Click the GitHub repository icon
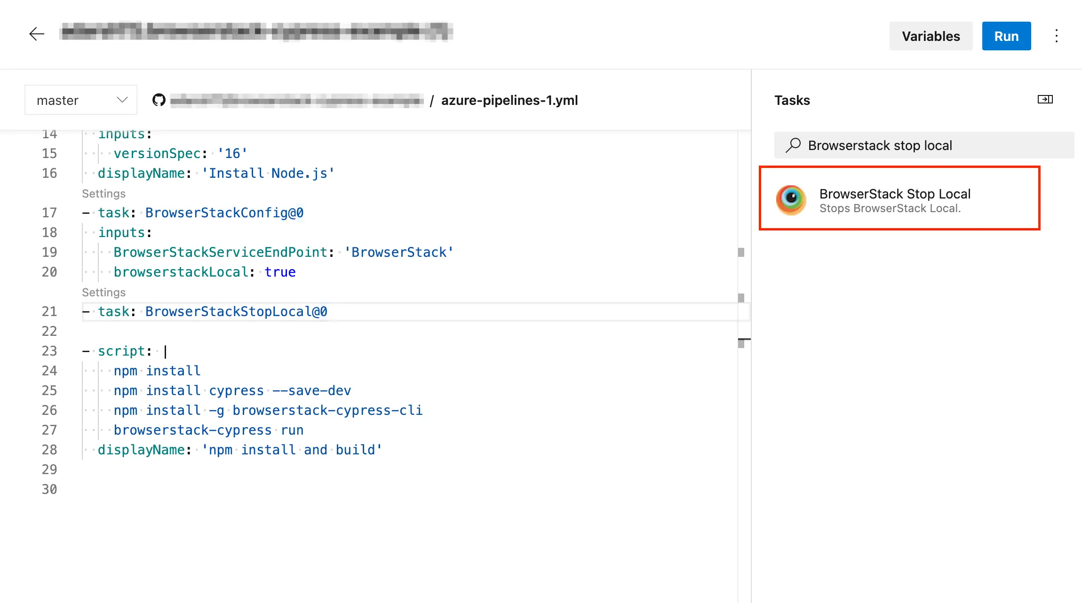Image resolution: width=1082 pixels, height=603 pixels. click(x=159, y=100)
